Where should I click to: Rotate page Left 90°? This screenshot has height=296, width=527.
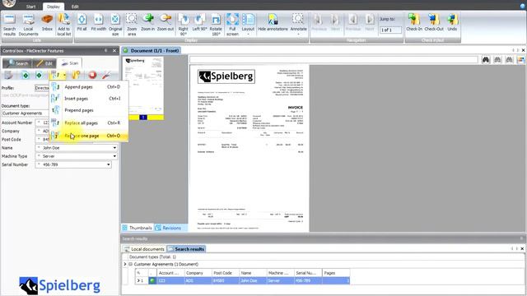pos(199,23)
